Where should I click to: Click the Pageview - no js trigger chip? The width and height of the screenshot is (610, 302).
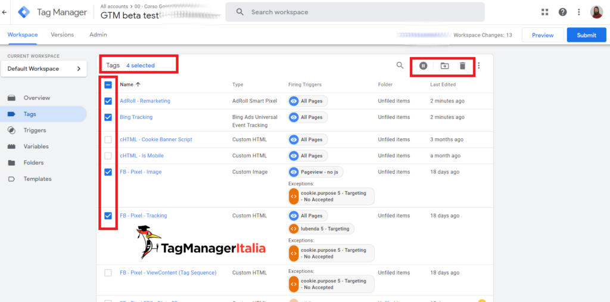pyautogui.click(x=316, y=172)
